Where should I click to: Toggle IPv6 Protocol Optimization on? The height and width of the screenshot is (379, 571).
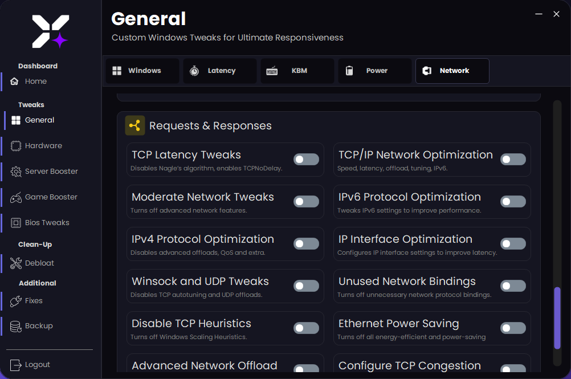(513, 201)
